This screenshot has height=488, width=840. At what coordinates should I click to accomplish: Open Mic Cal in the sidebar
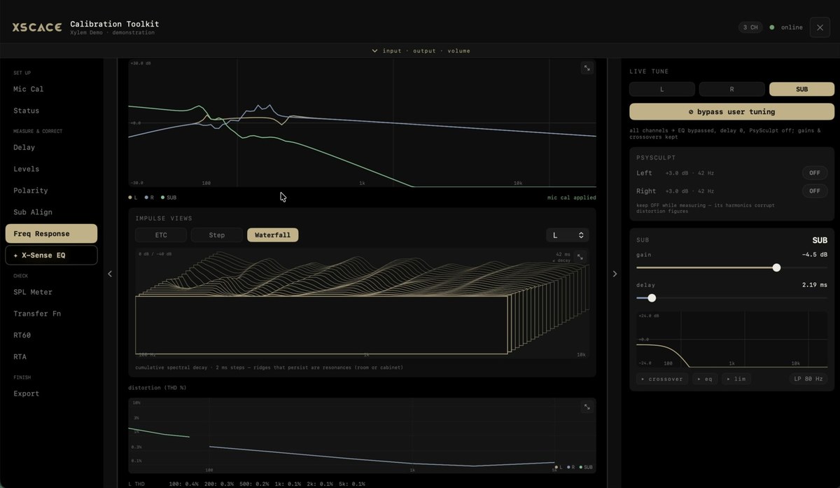(x=29, y=89)
